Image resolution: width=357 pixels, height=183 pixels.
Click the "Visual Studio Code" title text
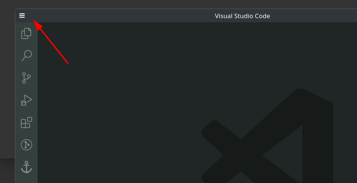tap(242, 16)
